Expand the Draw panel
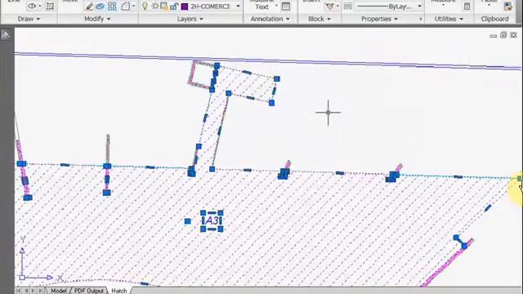This screenshot has width=523, height=294. click(x=29, y=19)
